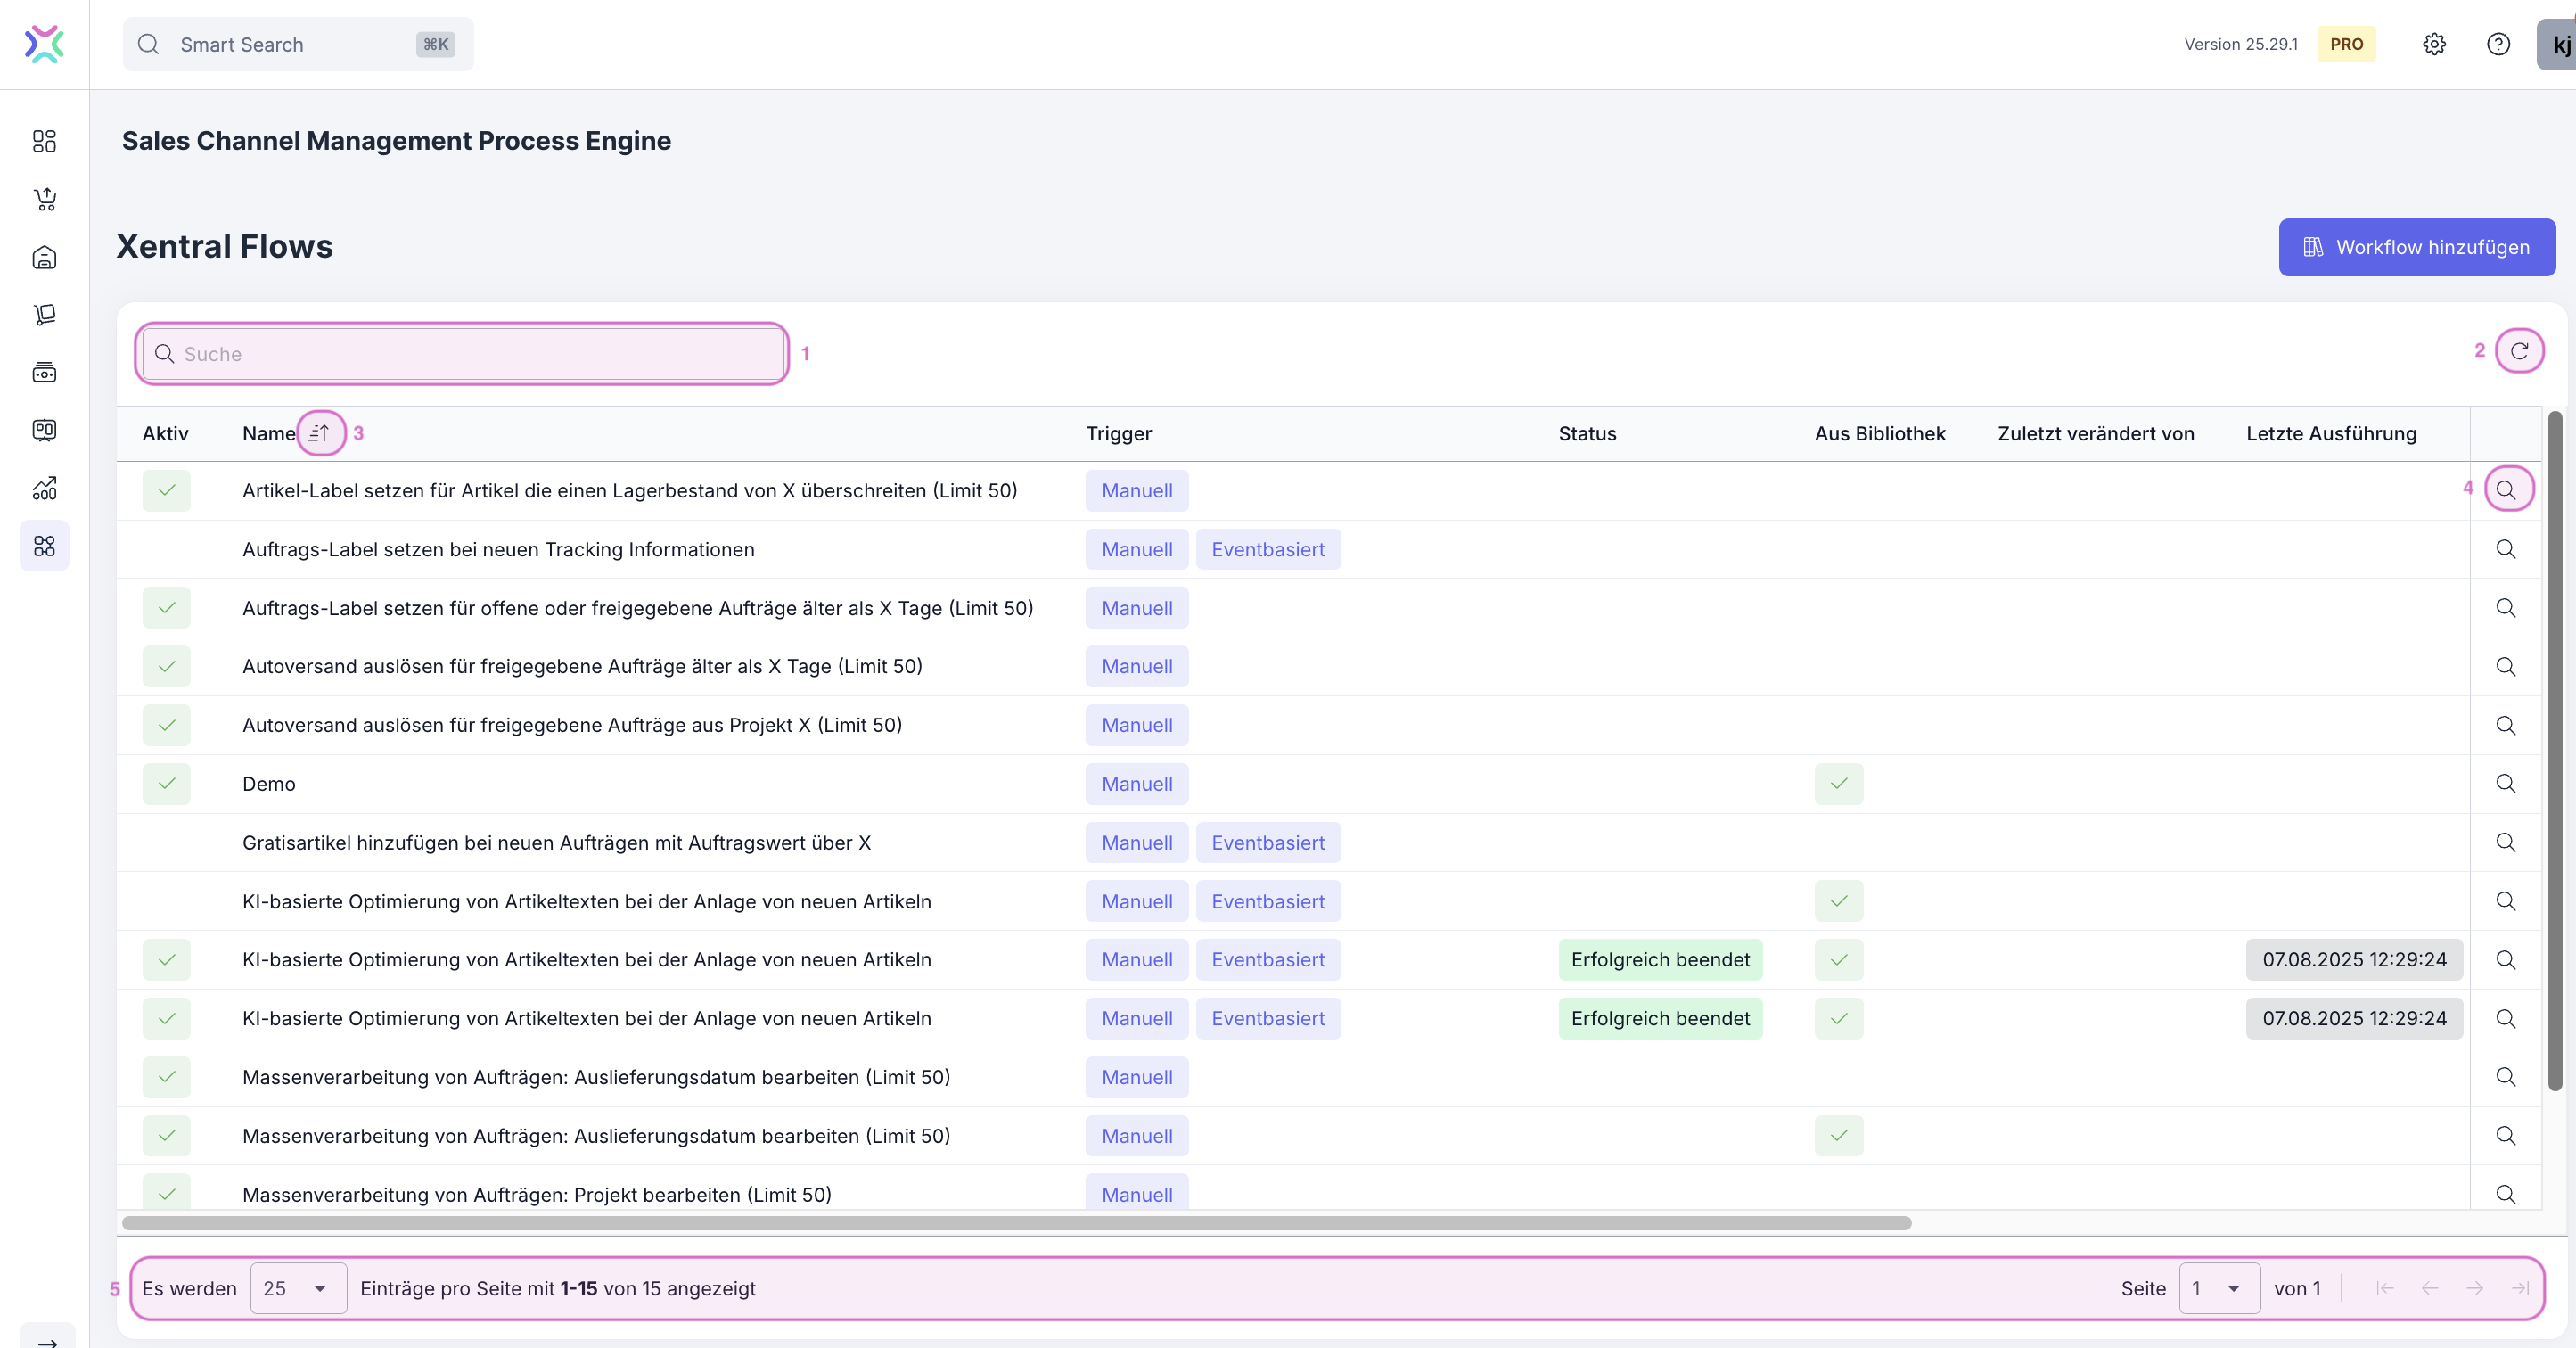Open shopping cart icon in sidebar
The width and height of the screenshot is (2576, 1348).
coord(44,199)
